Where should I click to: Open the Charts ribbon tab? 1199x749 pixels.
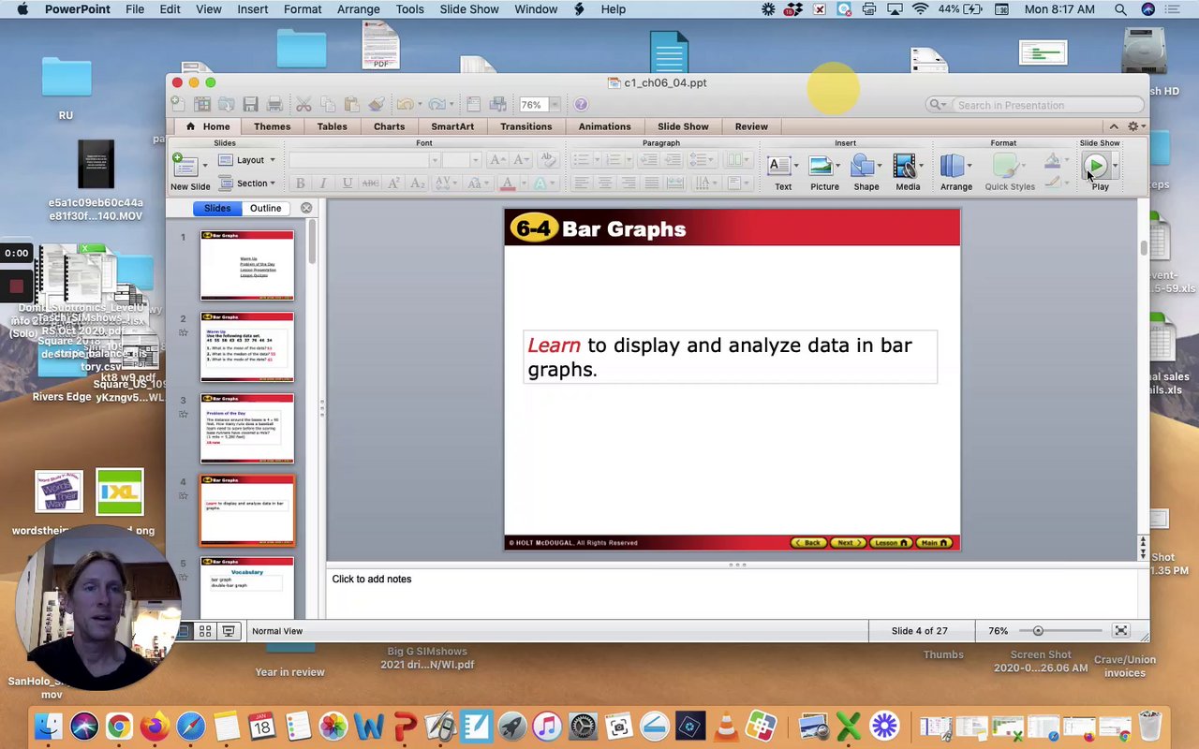click(x=389, y=126)
